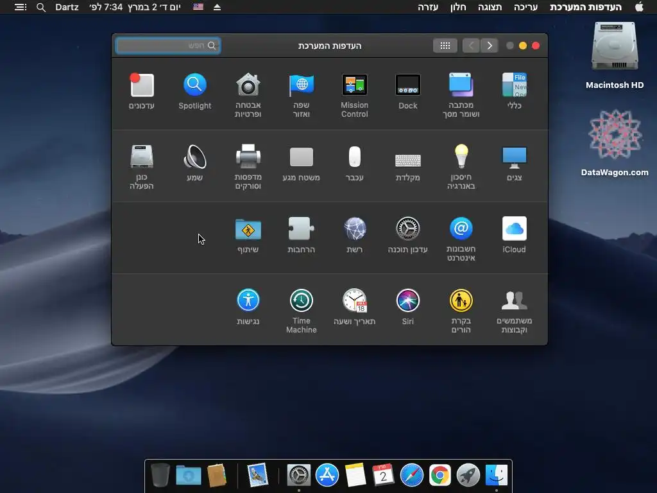
Task: Open the חלון window menu
Action: coord(458,7)
